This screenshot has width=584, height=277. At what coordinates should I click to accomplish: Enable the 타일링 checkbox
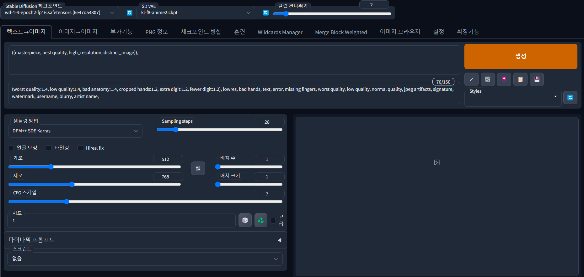(49, 148)
